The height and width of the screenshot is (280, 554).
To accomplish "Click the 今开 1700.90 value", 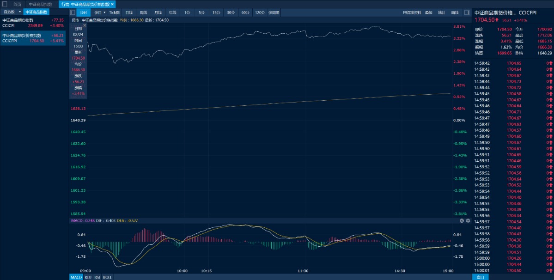I will (x=544, y=29).
